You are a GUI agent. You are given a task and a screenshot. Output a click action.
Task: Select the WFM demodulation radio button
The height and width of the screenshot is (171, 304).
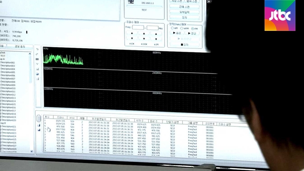[181, 28]
